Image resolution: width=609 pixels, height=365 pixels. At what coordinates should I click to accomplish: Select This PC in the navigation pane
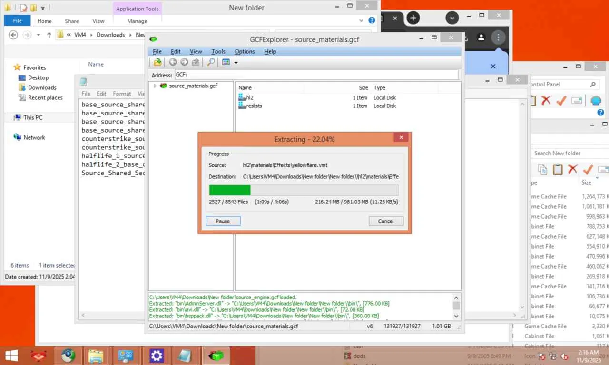(x=33, y=117)
